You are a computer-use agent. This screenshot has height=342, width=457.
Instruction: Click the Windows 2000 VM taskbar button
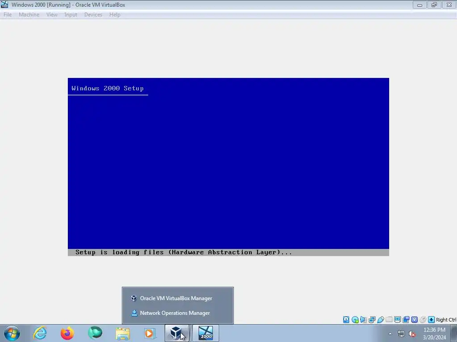[206, 333]
